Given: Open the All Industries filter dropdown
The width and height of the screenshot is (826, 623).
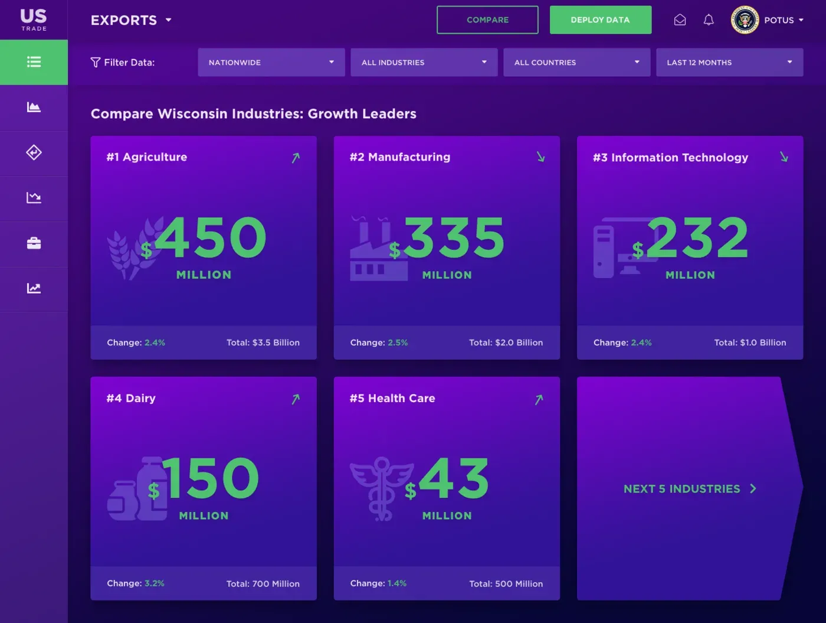Looking at the screenshot, I should click(424, 63).
